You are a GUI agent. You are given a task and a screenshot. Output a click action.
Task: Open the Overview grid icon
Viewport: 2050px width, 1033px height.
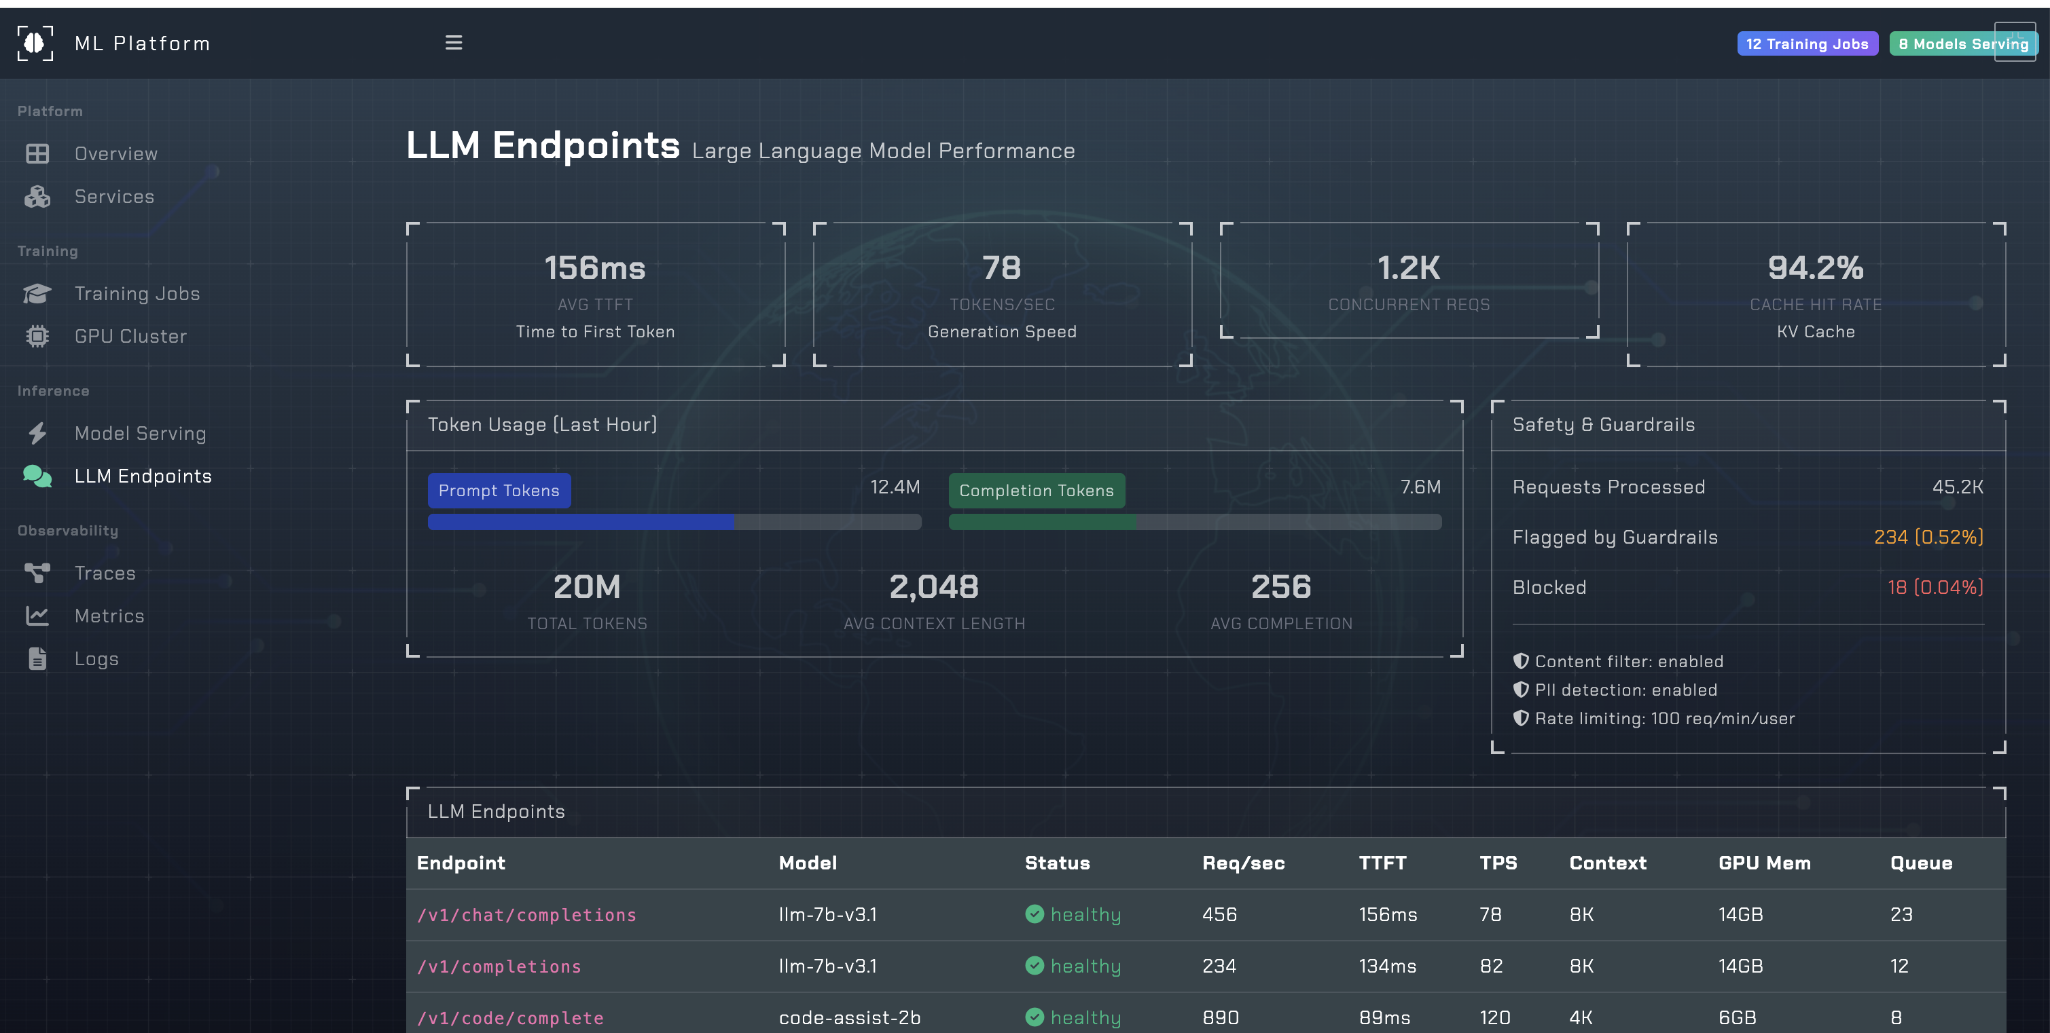[36, 153]
